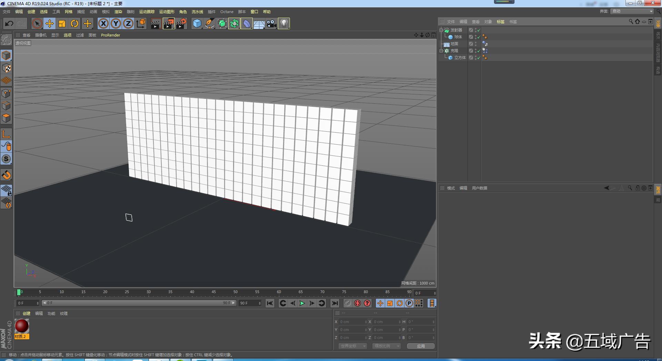662x361 pixels.
Task: Collapse the 发射器 hierarchy in the Object Manager
Action: click(441, 30)
